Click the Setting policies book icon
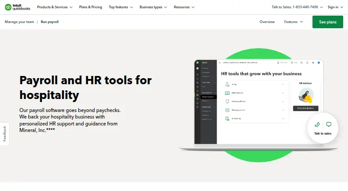This screenshot has width=348, height=191. click(227, 93)
